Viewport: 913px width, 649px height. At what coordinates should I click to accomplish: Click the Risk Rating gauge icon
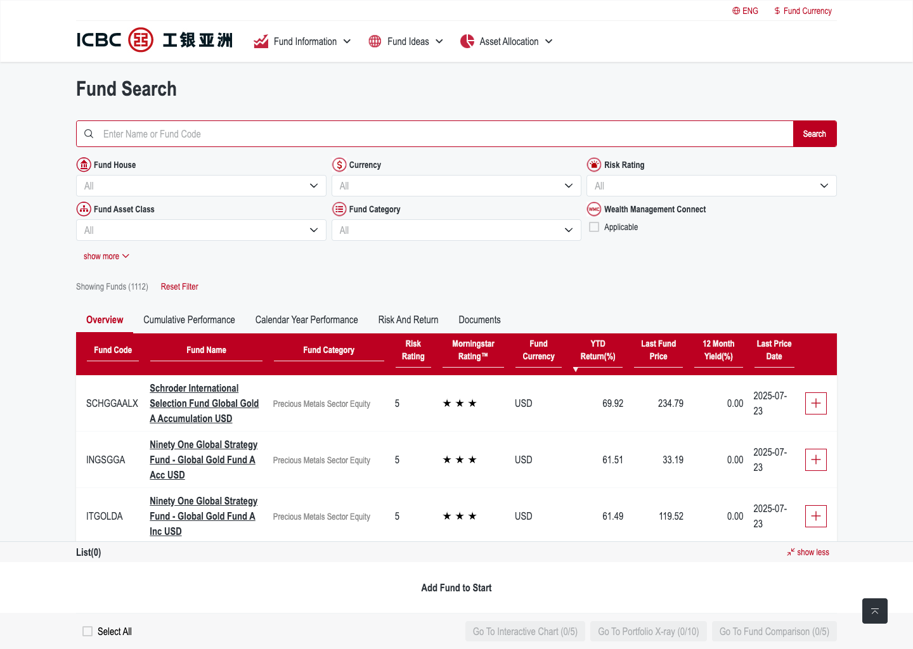pos(594,165)
